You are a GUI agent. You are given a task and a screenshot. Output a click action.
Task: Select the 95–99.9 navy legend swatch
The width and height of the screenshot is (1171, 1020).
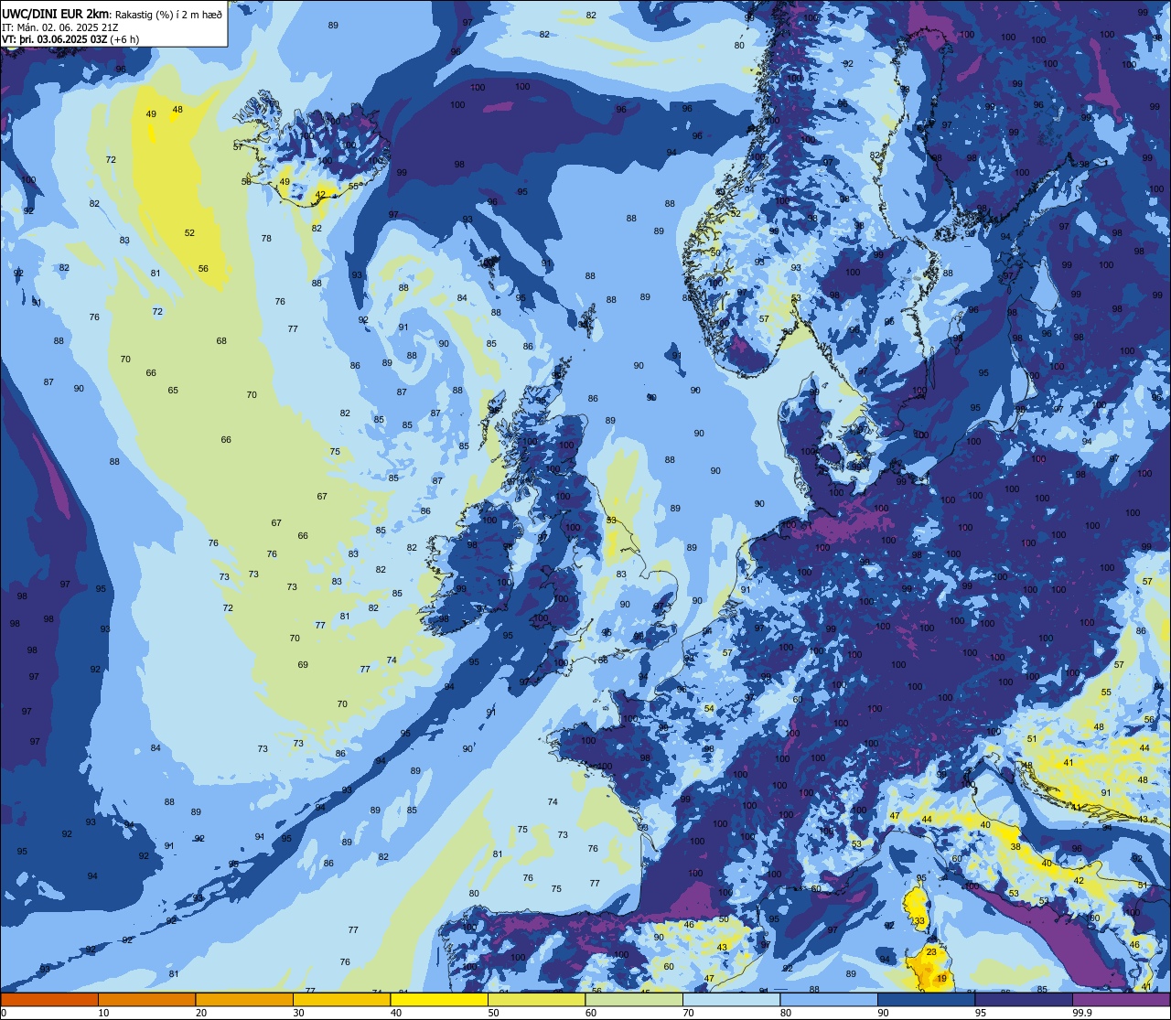coord(1024,999)
